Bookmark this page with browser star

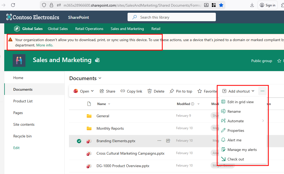[x=221, y=5]
